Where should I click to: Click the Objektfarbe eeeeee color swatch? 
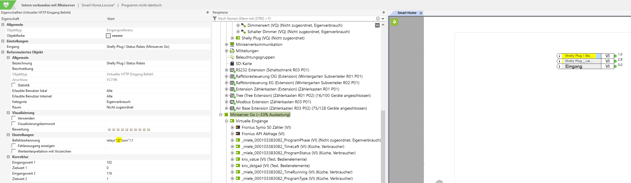(108, 36)
